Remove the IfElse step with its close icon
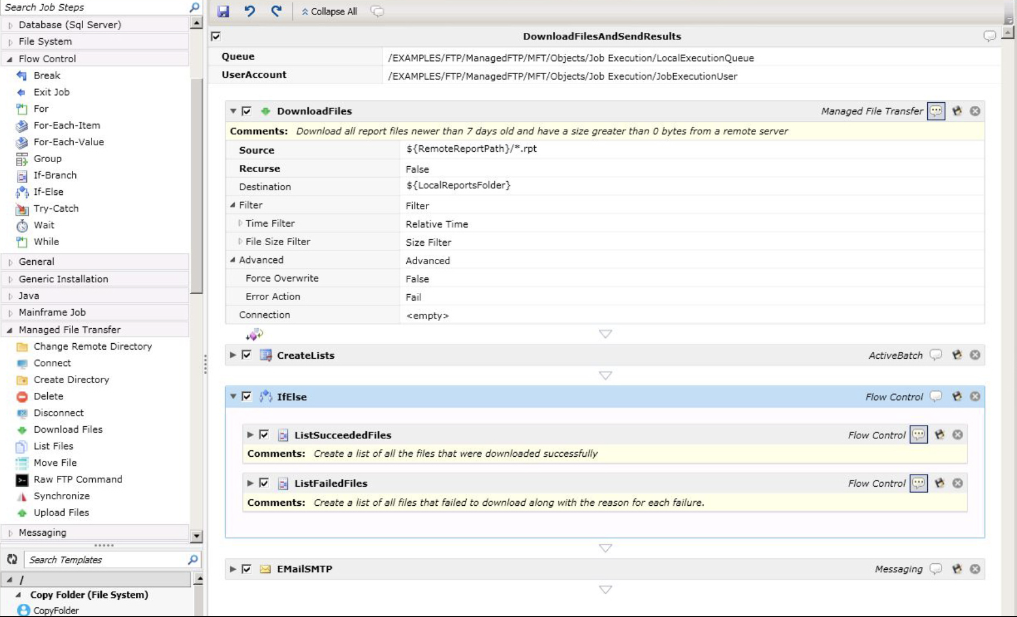Viewport: 1017px width, 617px height. tap(975, 396)
